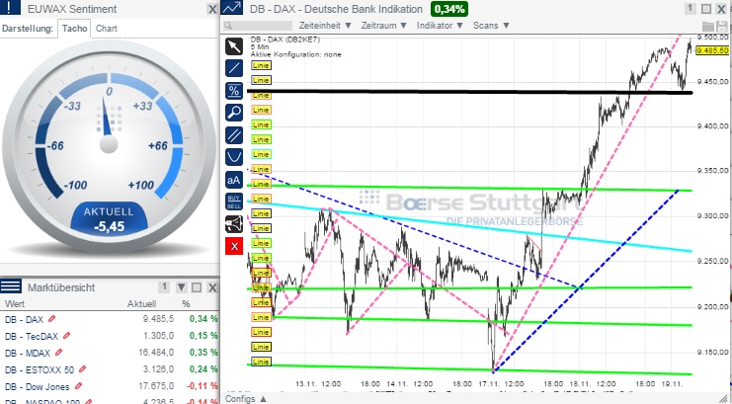This screenshot has height=404, width=732.
Task: Click the megaphone alert tool
Action: 234,223
